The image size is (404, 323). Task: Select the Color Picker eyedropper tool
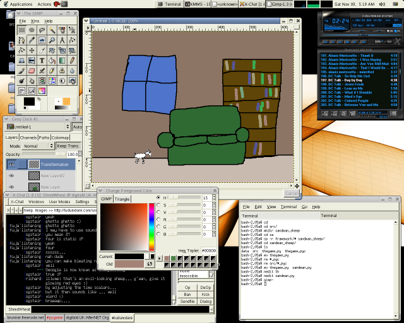point(32,40)
